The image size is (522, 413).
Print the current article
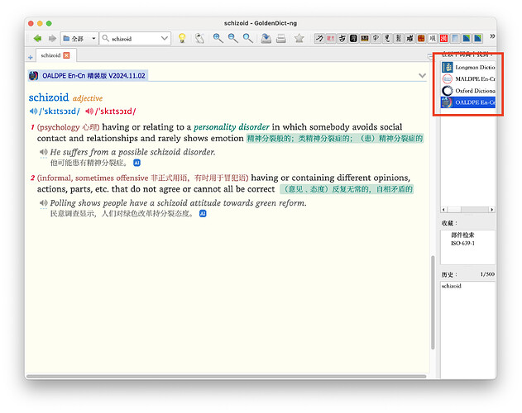(x=281, y=38)
